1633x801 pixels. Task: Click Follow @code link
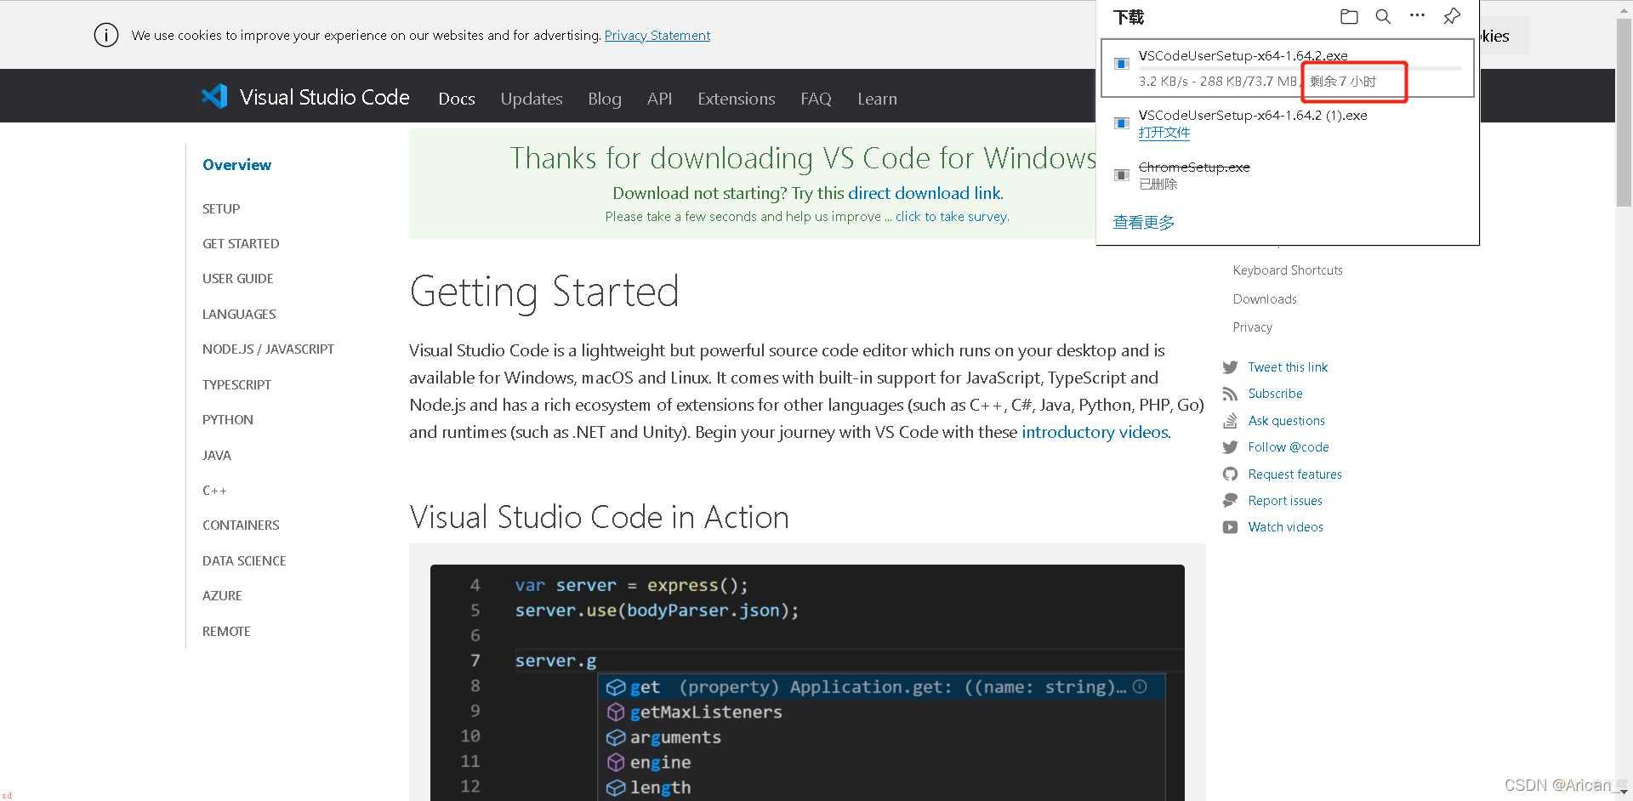pyautogui.click(x=1289, y=447)
